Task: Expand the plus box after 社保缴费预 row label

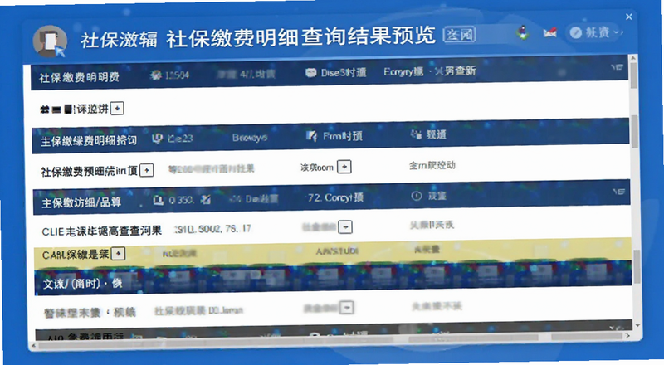Action: (147, 170)
